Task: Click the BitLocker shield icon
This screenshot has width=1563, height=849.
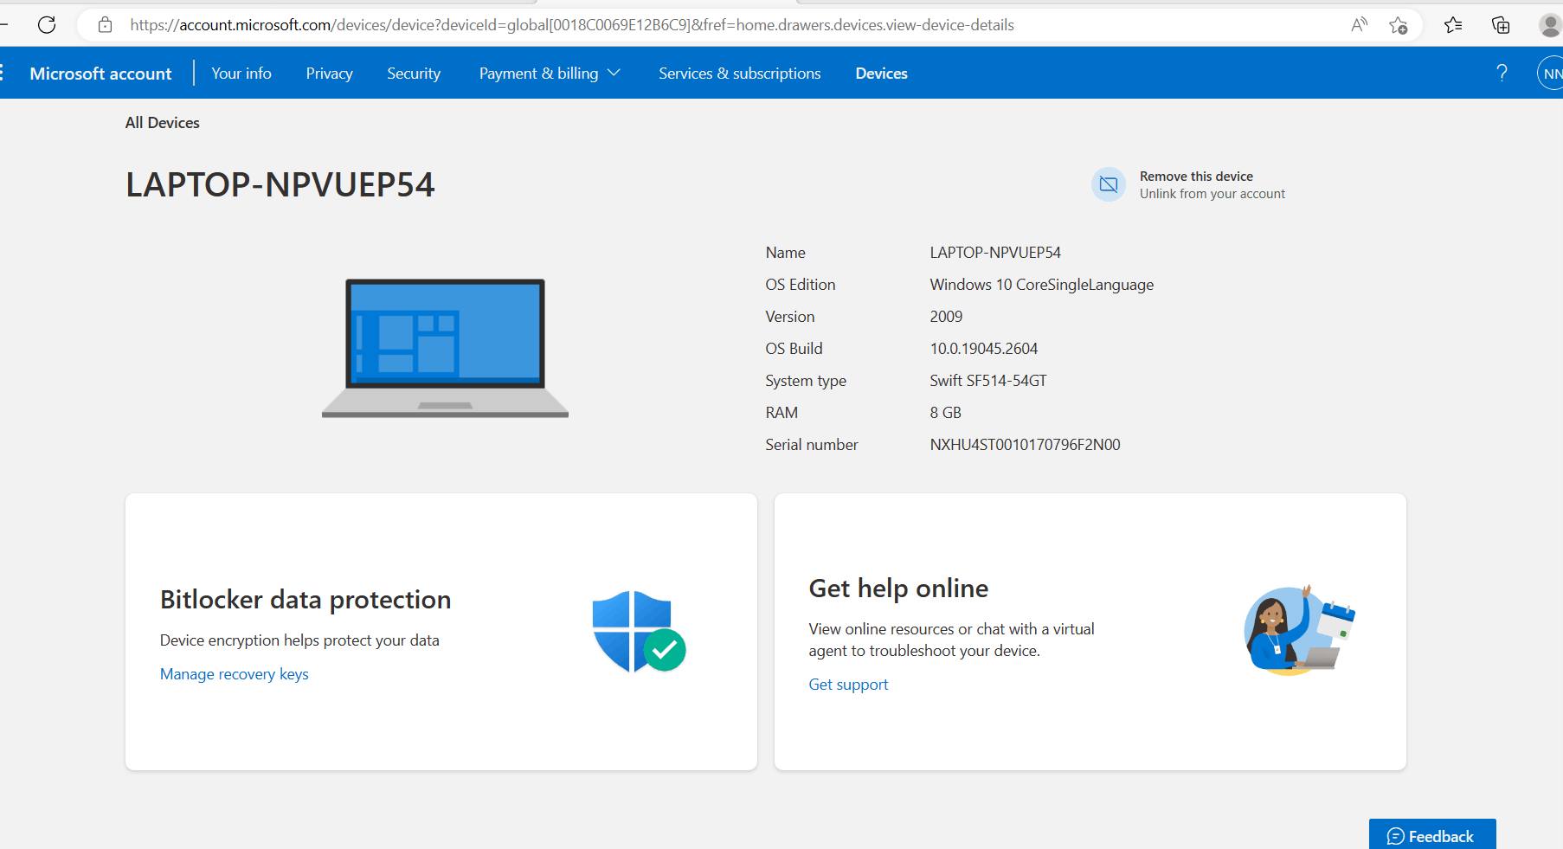Action: click(639, 632)
